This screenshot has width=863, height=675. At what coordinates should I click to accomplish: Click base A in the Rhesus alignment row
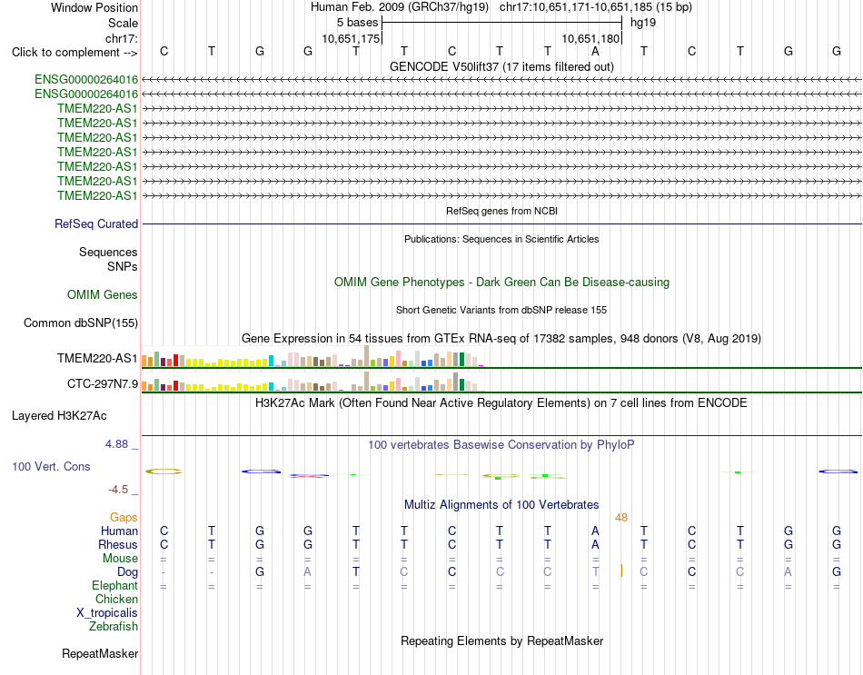coord(595,544)
